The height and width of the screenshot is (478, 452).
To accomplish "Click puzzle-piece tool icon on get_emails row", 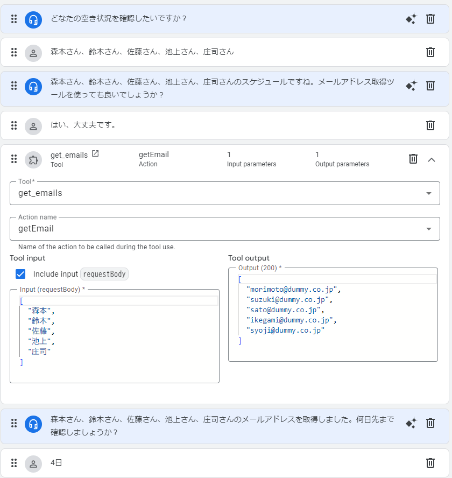I will point(33,160).
